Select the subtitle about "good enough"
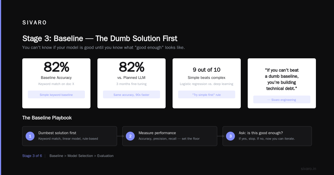Image resolution: width=334 pixels, height=175 pixels. point(104,47)
